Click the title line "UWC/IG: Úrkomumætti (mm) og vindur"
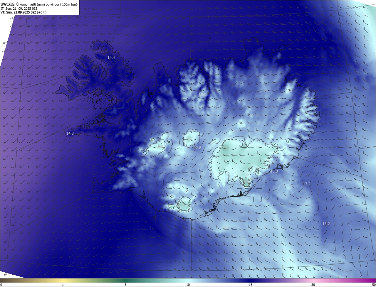This screenshot has width=376, height=287. click(39, 4)
